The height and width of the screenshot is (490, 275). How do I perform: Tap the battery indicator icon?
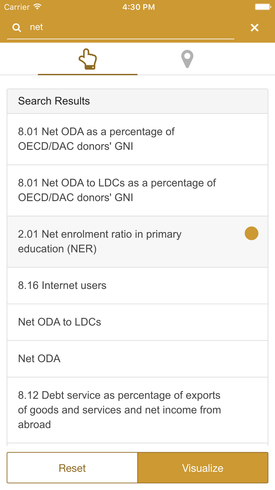point(262,7)
